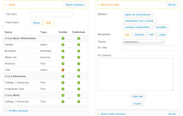Viewport: 183px width, 116px height.
Task: Toggle Published status of Gender field
Action: tap(79, 45)
